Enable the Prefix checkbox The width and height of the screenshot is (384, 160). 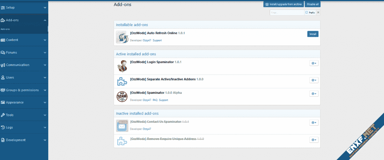(307, 13)
